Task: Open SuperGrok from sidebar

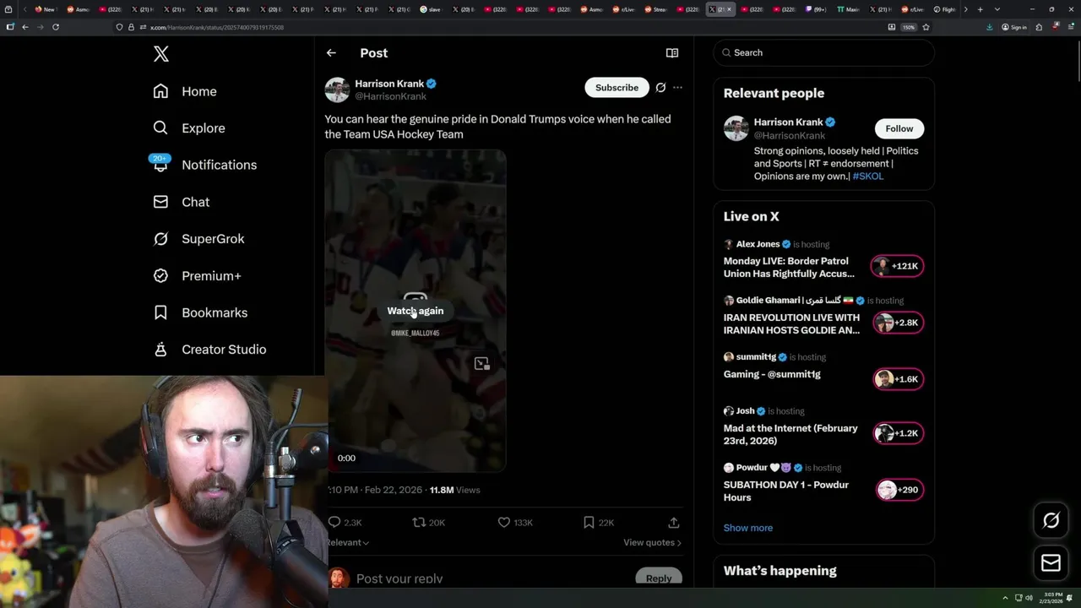Action: pyautogui.click(x=198, y=239)
